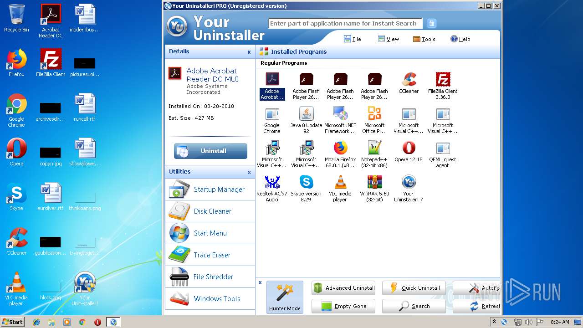Select Opera 12.15 in program list
Viewport: 583px width, 328px height.
click(409, 151)
